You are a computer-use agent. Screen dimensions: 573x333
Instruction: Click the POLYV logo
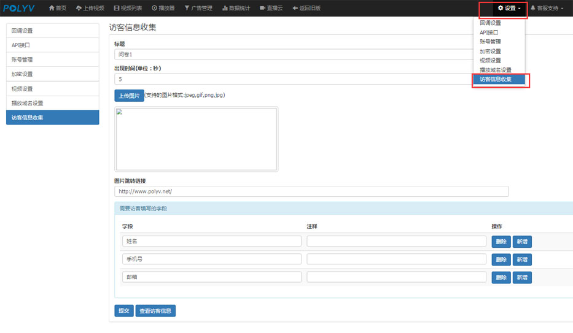20,8
